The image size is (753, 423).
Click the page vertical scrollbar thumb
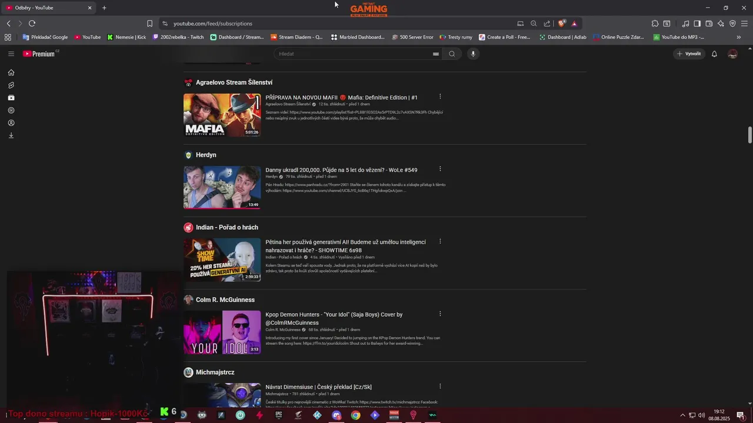point(749,134)
